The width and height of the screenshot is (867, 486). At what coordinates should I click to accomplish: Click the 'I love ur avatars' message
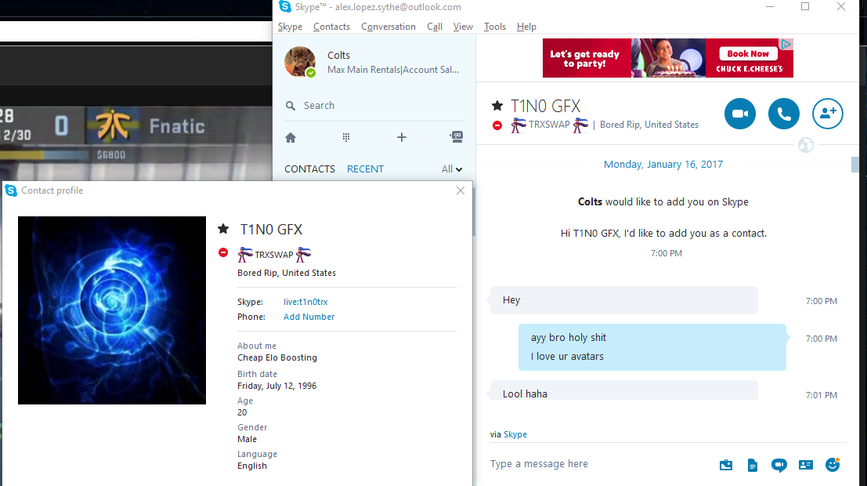pos(567,357)
